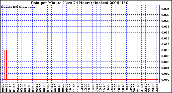Click the 0.008 y-axis label
This screenshot has width=172, height=93.
165,56
